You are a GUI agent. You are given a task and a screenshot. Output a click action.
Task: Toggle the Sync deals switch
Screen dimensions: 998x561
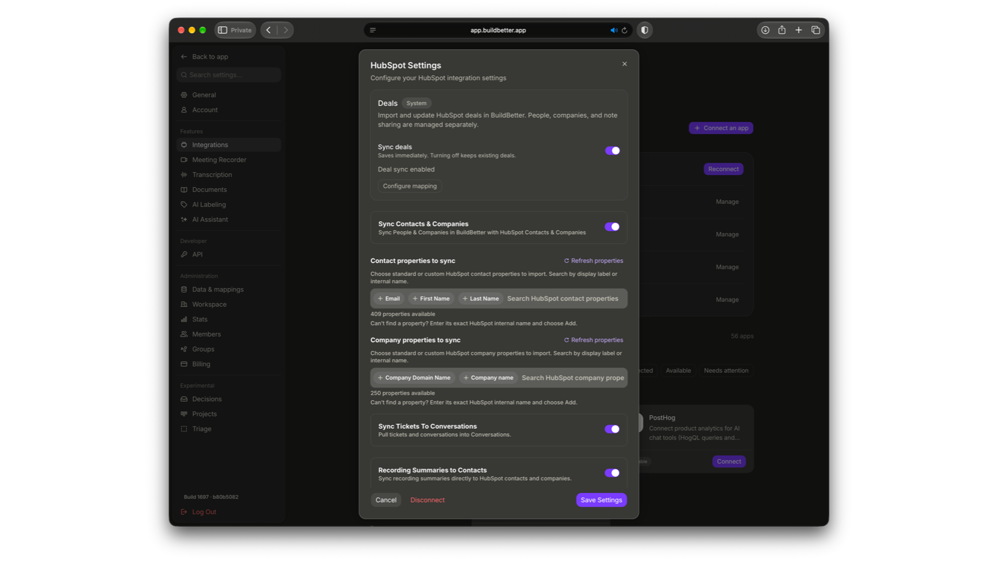613,150
